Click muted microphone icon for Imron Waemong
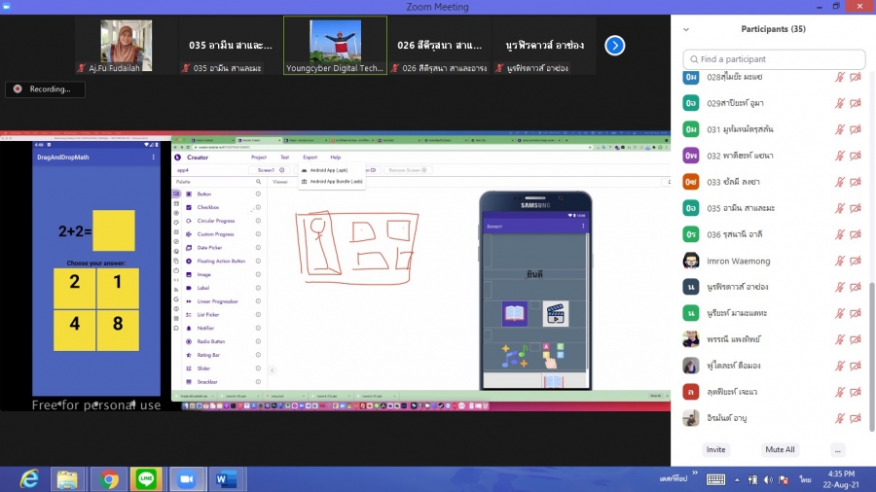 (839, 261)
